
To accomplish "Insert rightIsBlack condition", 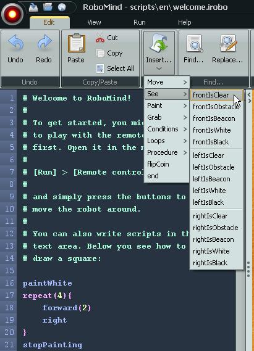I will pyautogui.click(x=216, y=263).
